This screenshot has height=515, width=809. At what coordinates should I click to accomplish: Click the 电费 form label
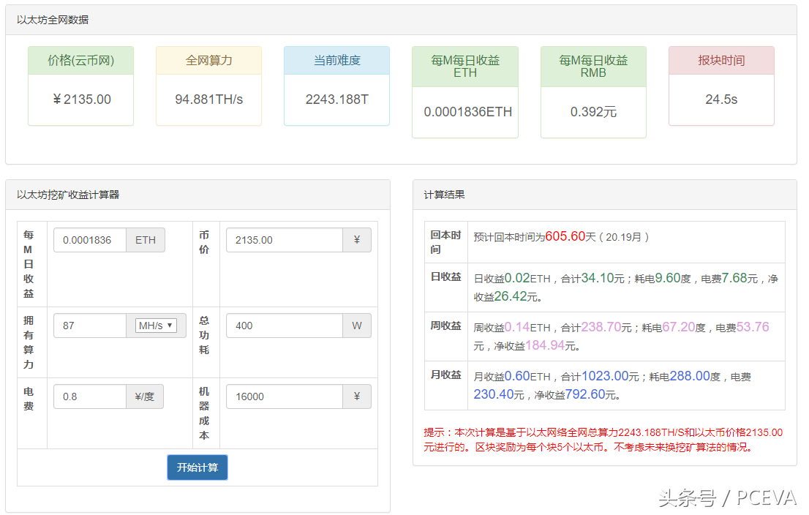(x=29, y=399)
